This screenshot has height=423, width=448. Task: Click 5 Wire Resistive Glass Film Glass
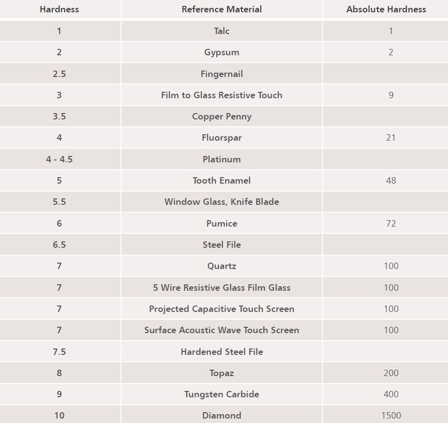coord(222,288)
